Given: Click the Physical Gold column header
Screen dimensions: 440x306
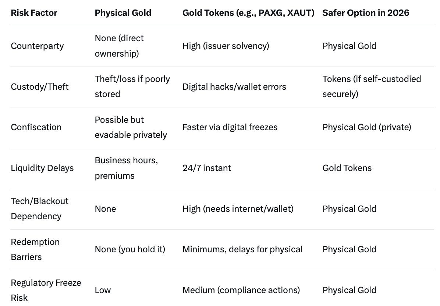Looking at the screenshot, I should pos(123,13).
